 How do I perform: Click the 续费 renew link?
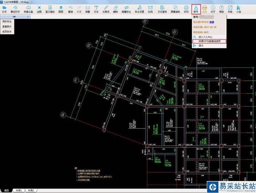pyautogui.click(x=212, y=22)
